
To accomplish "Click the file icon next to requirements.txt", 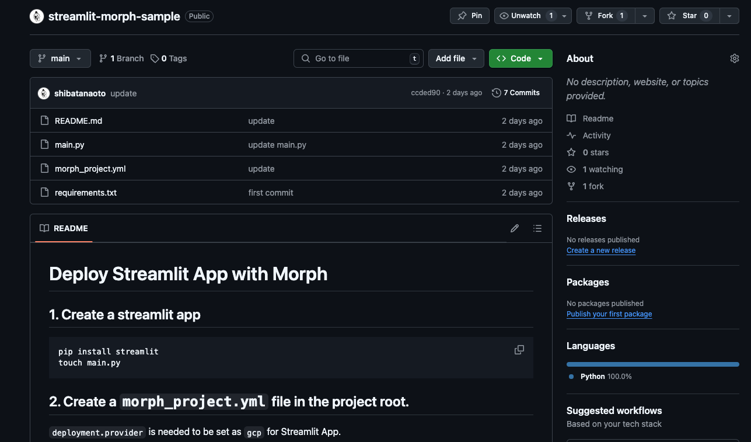I will (x=44, y=193).
